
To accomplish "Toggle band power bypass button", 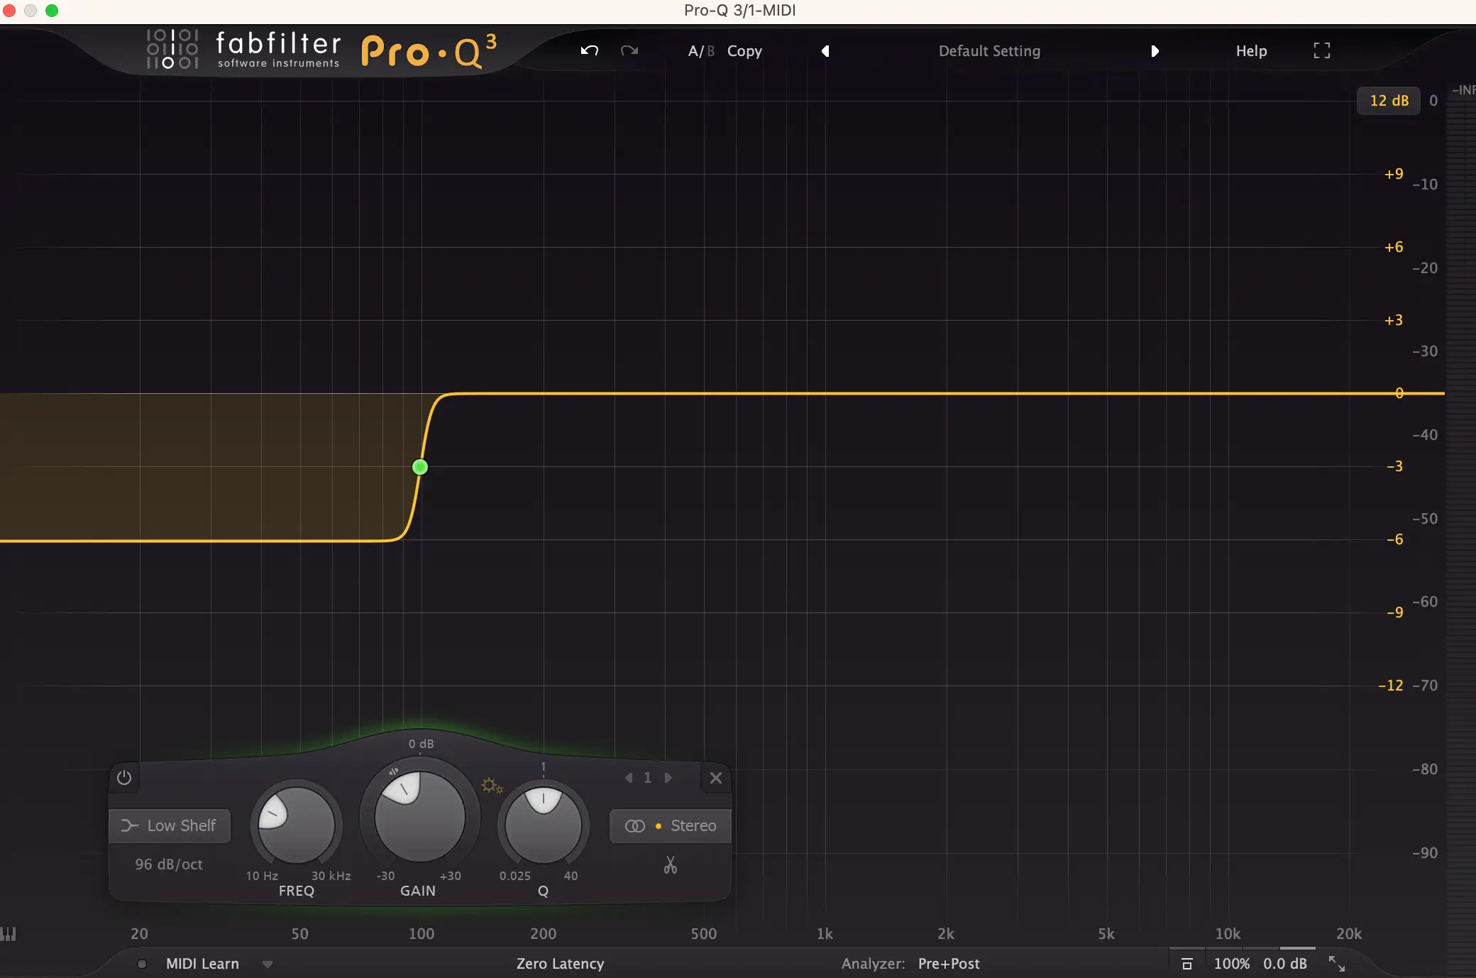I will pos(124,778).
